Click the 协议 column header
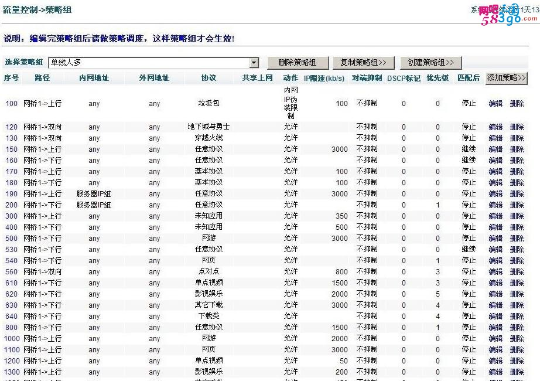The height and width of the screenshot is (381, 540). [209, 78]
